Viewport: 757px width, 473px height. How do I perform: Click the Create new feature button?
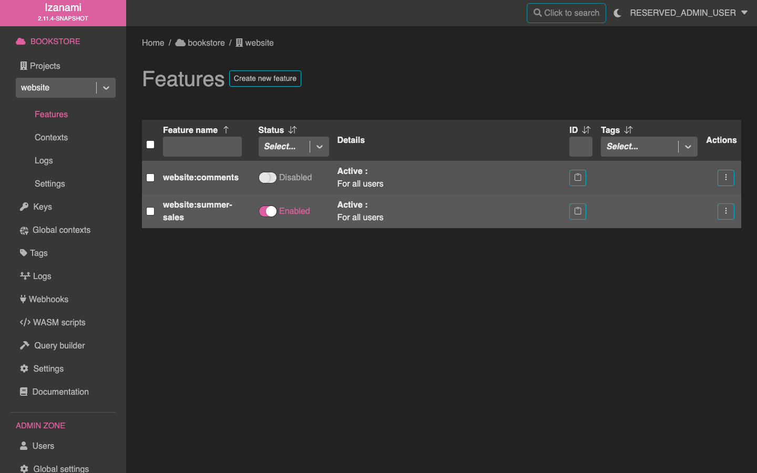pyautogui.click(x=265, y=78)
